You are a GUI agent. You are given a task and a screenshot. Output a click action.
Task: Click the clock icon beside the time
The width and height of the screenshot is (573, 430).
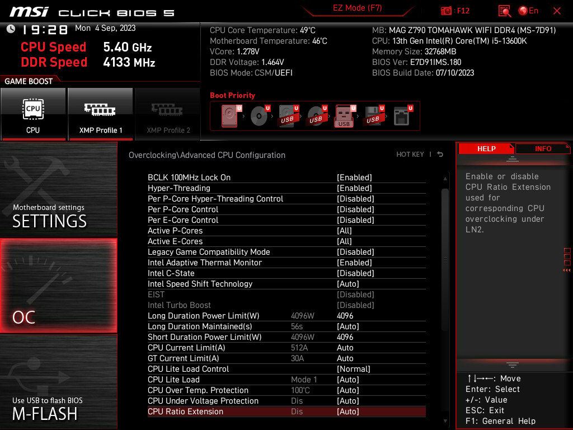coord(11,29)
